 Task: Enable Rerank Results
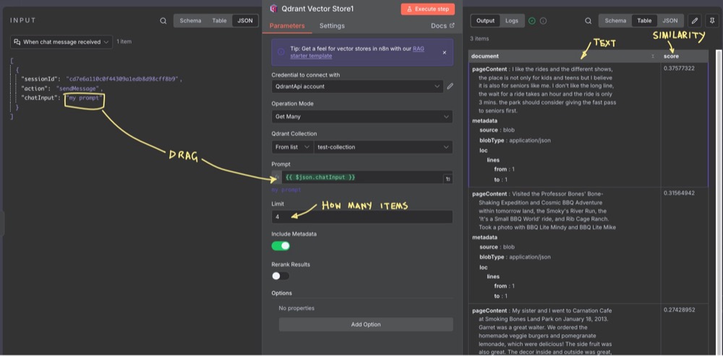pyautogui.click(x=281, y=276)
